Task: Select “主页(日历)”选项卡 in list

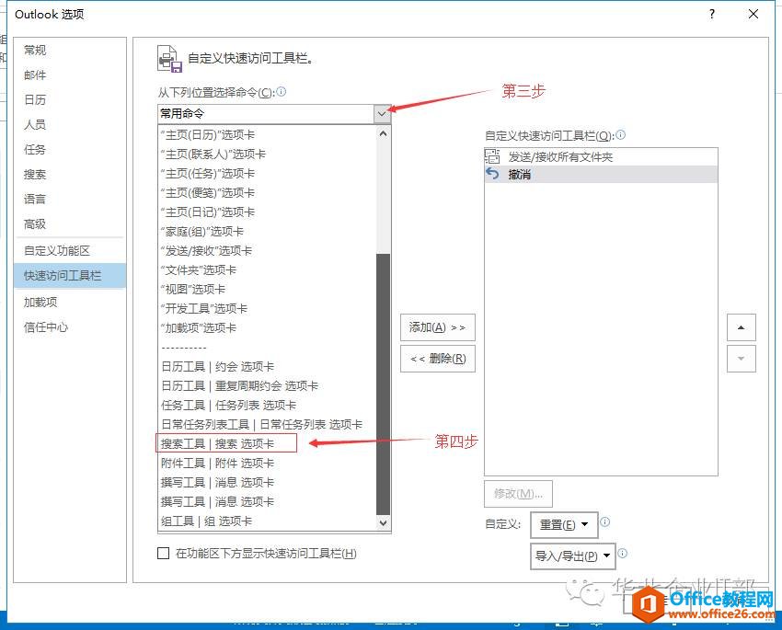Action: [x=267, y=134]
